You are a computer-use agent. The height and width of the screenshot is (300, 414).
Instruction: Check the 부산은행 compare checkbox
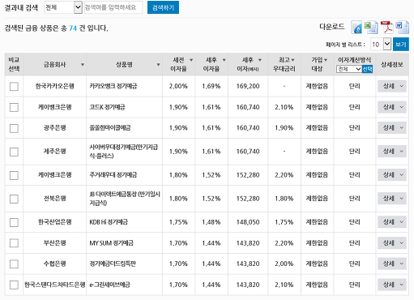tap(14, 243)
